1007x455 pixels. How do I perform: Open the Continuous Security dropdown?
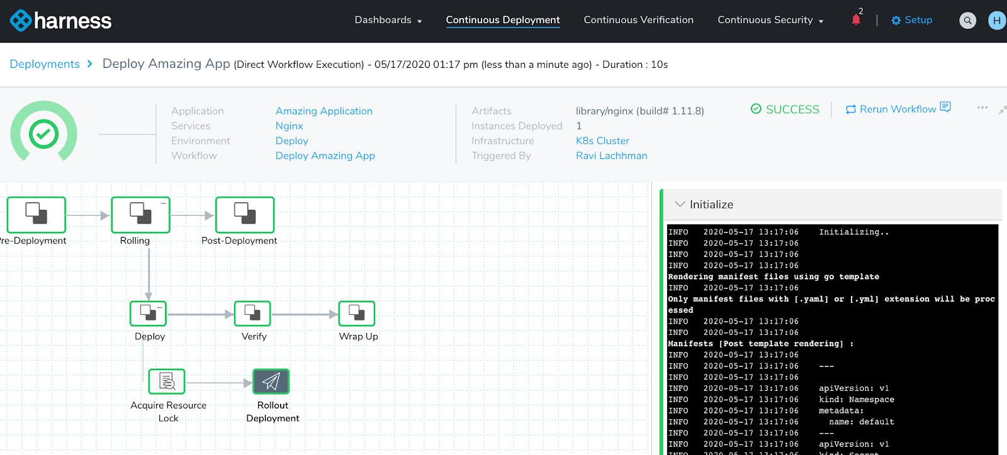coord(771,20)
